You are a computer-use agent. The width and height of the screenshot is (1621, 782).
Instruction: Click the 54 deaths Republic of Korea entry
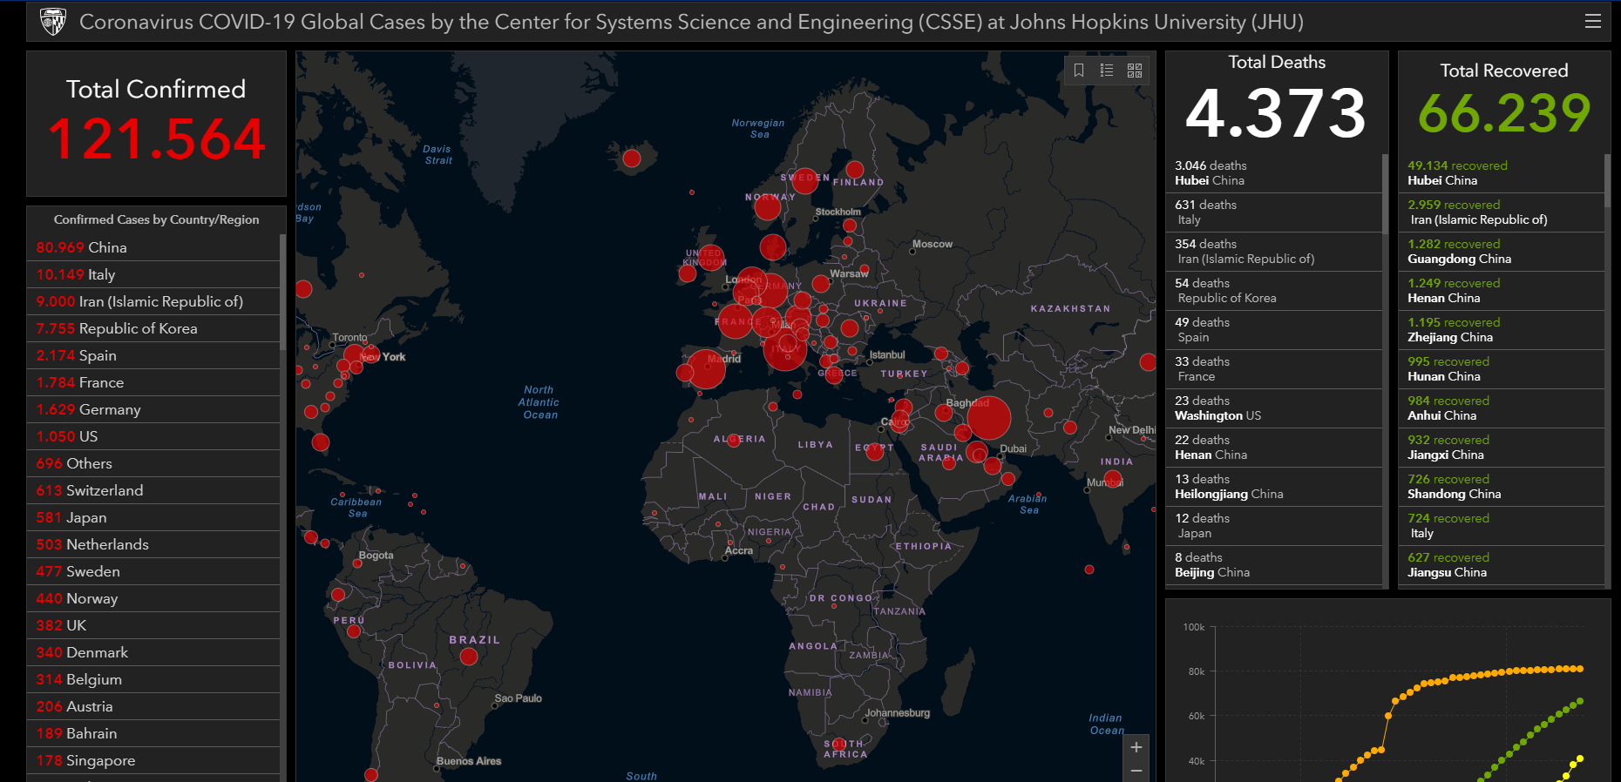tap(1273, 291)
